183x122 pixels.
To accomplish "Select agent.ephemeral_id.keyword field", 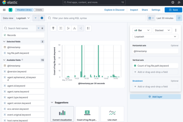I will point(23,79).
